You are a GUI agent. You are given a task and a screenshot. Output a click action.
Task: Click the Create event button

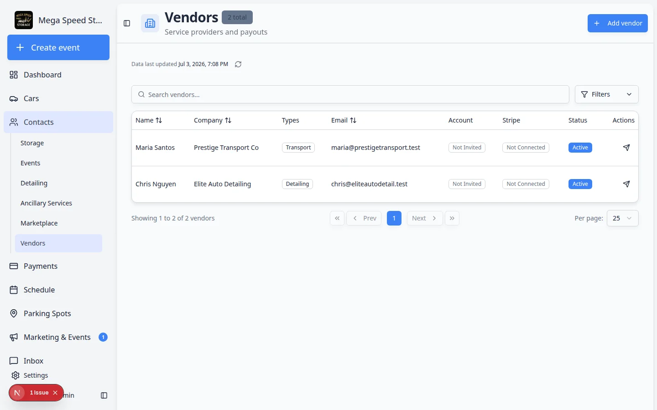58,47
